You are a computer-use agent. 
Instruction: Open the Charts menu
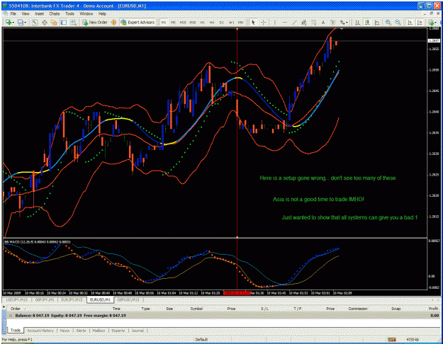55,13
